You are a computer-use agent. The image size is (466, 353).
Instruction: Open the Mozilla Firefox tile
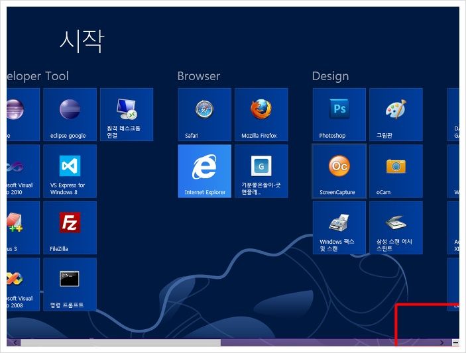pos(261,115)
